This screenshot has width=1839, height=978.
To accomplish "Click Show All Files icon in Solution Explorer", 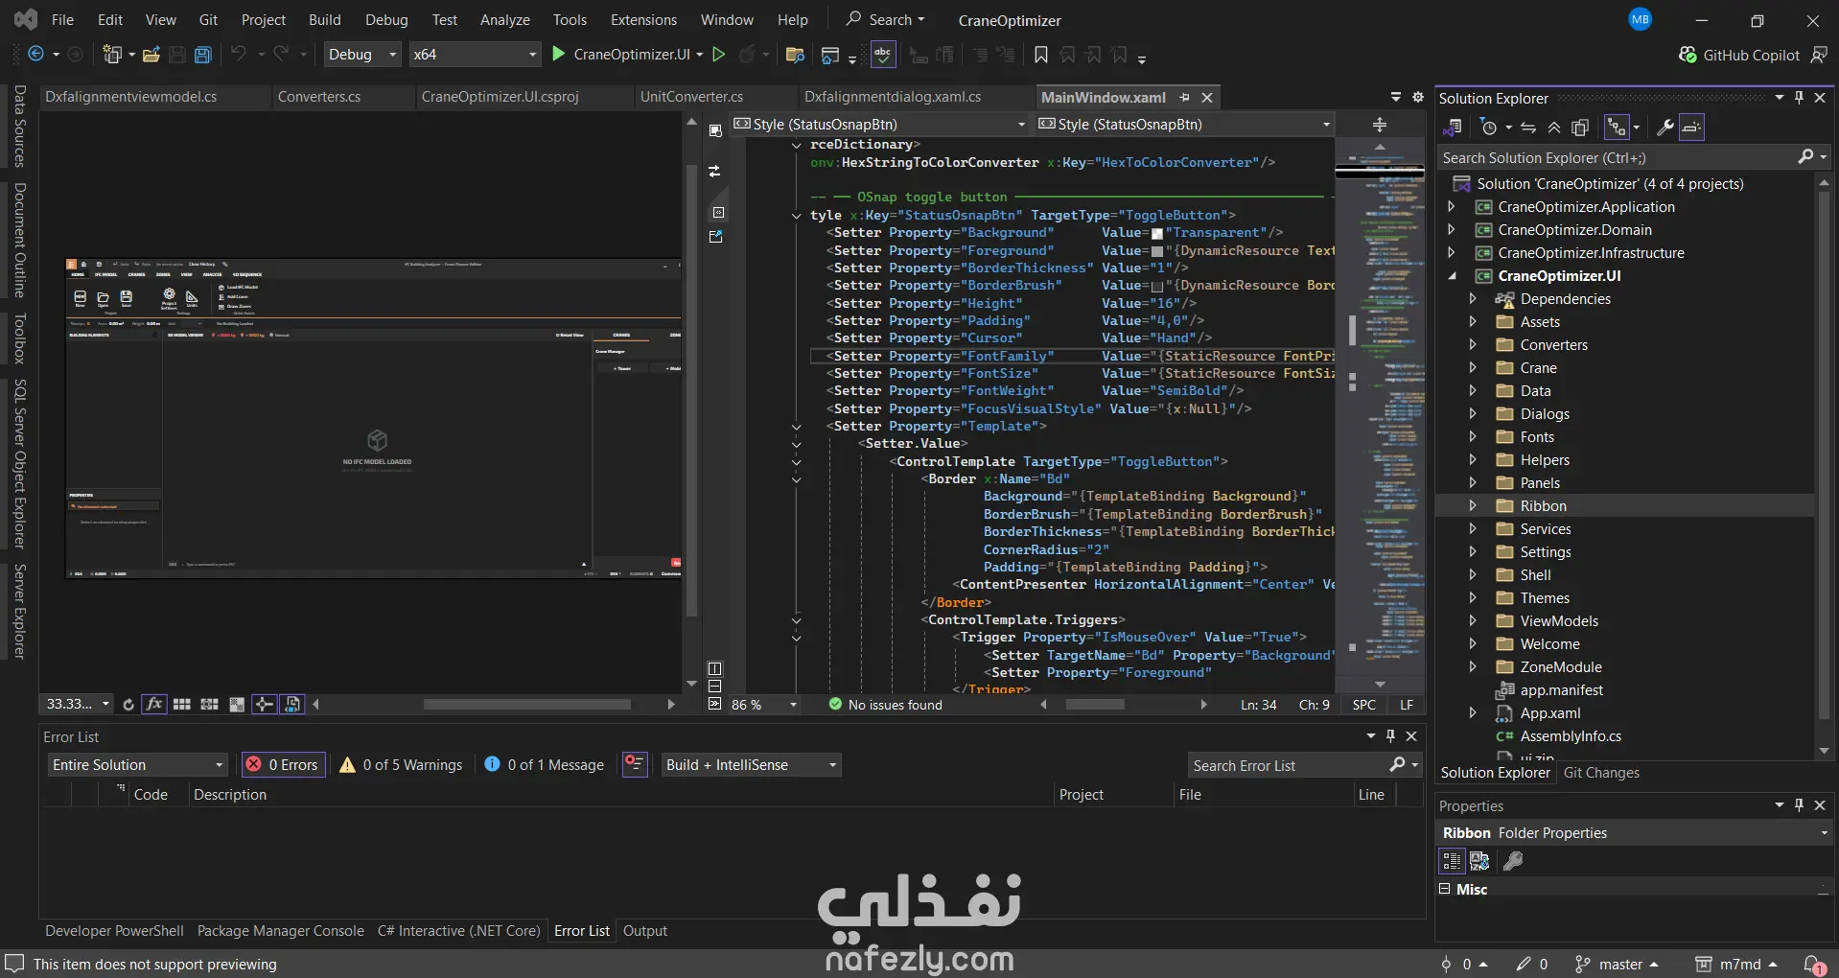I will [x=1581, y=128].
